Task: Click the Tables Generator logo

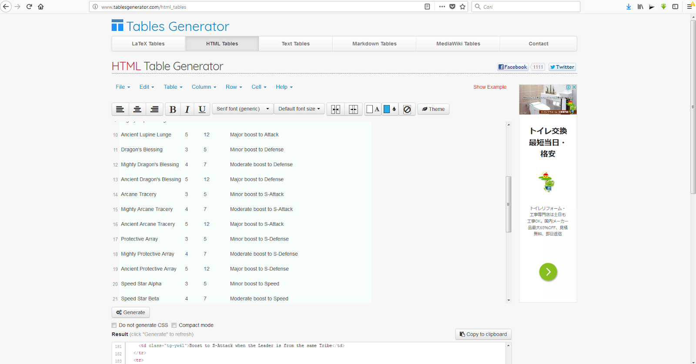Action: [170, 26]
